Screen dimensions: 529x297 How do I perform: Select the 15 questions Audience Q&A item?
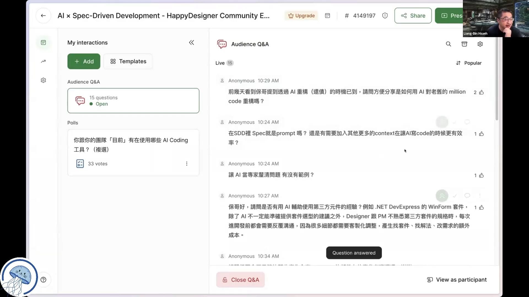tap(133, 101)
